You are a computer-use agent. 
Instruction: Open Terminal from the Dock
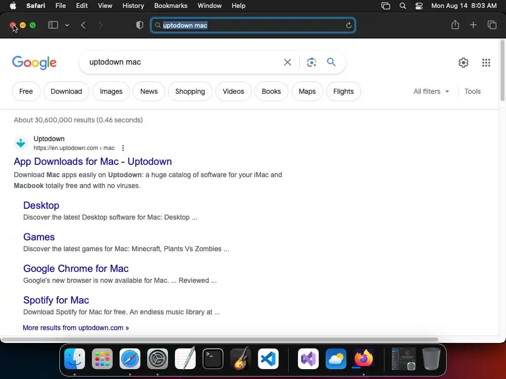pyautogui.click(x=213, y=359)
